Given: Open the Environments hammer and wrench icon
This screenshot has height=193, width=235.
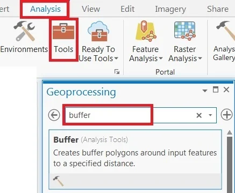Looking at the screenshot, I should 24,31.
